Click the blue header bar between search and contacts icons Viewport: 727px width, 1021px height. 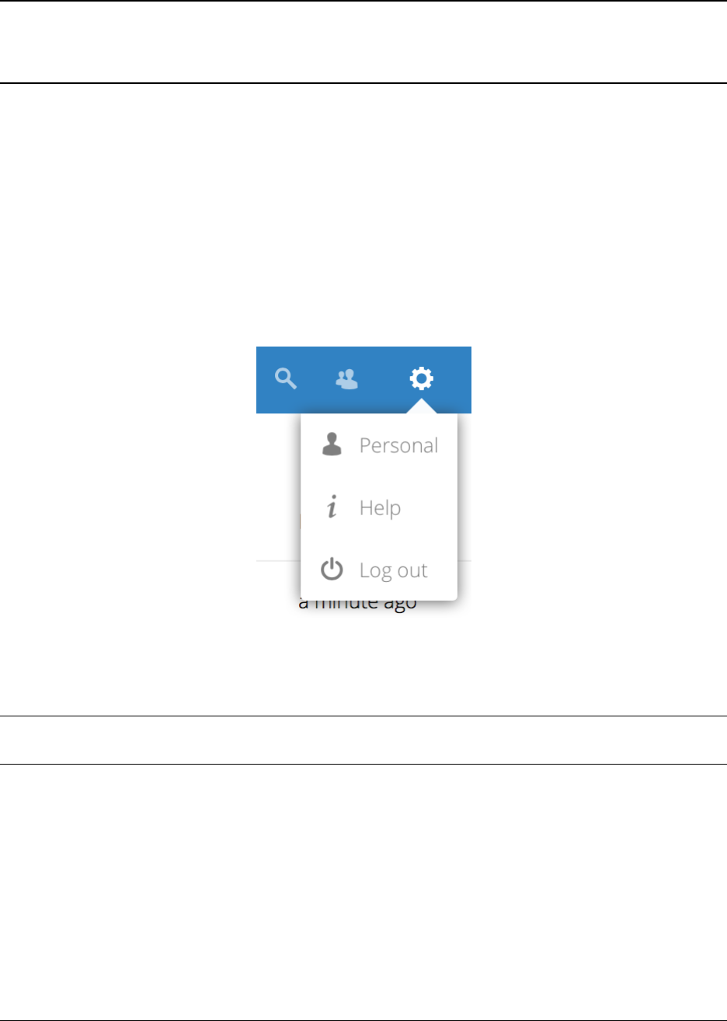316,379
